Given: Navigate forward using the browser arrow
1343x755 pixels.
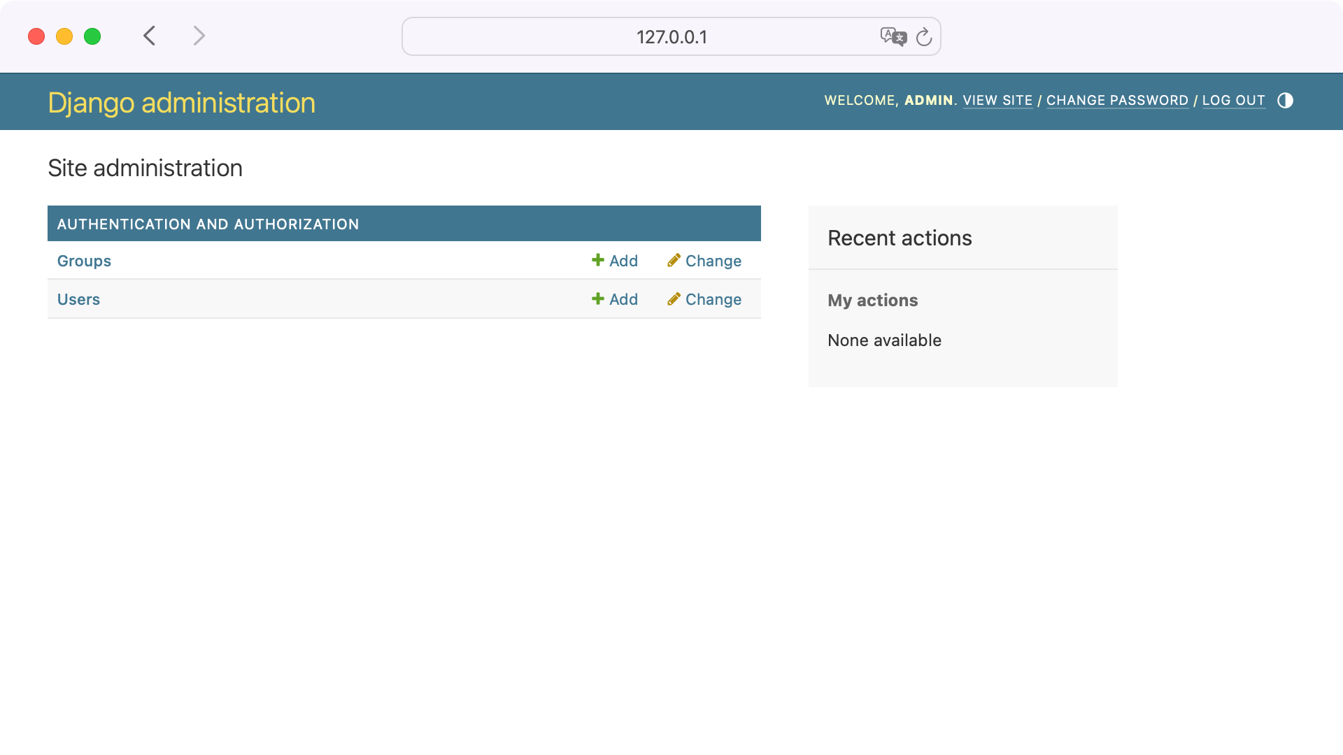Looking at the screenshot, I should point(199,36).
